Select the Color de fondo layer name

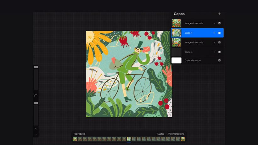point(193,60)
